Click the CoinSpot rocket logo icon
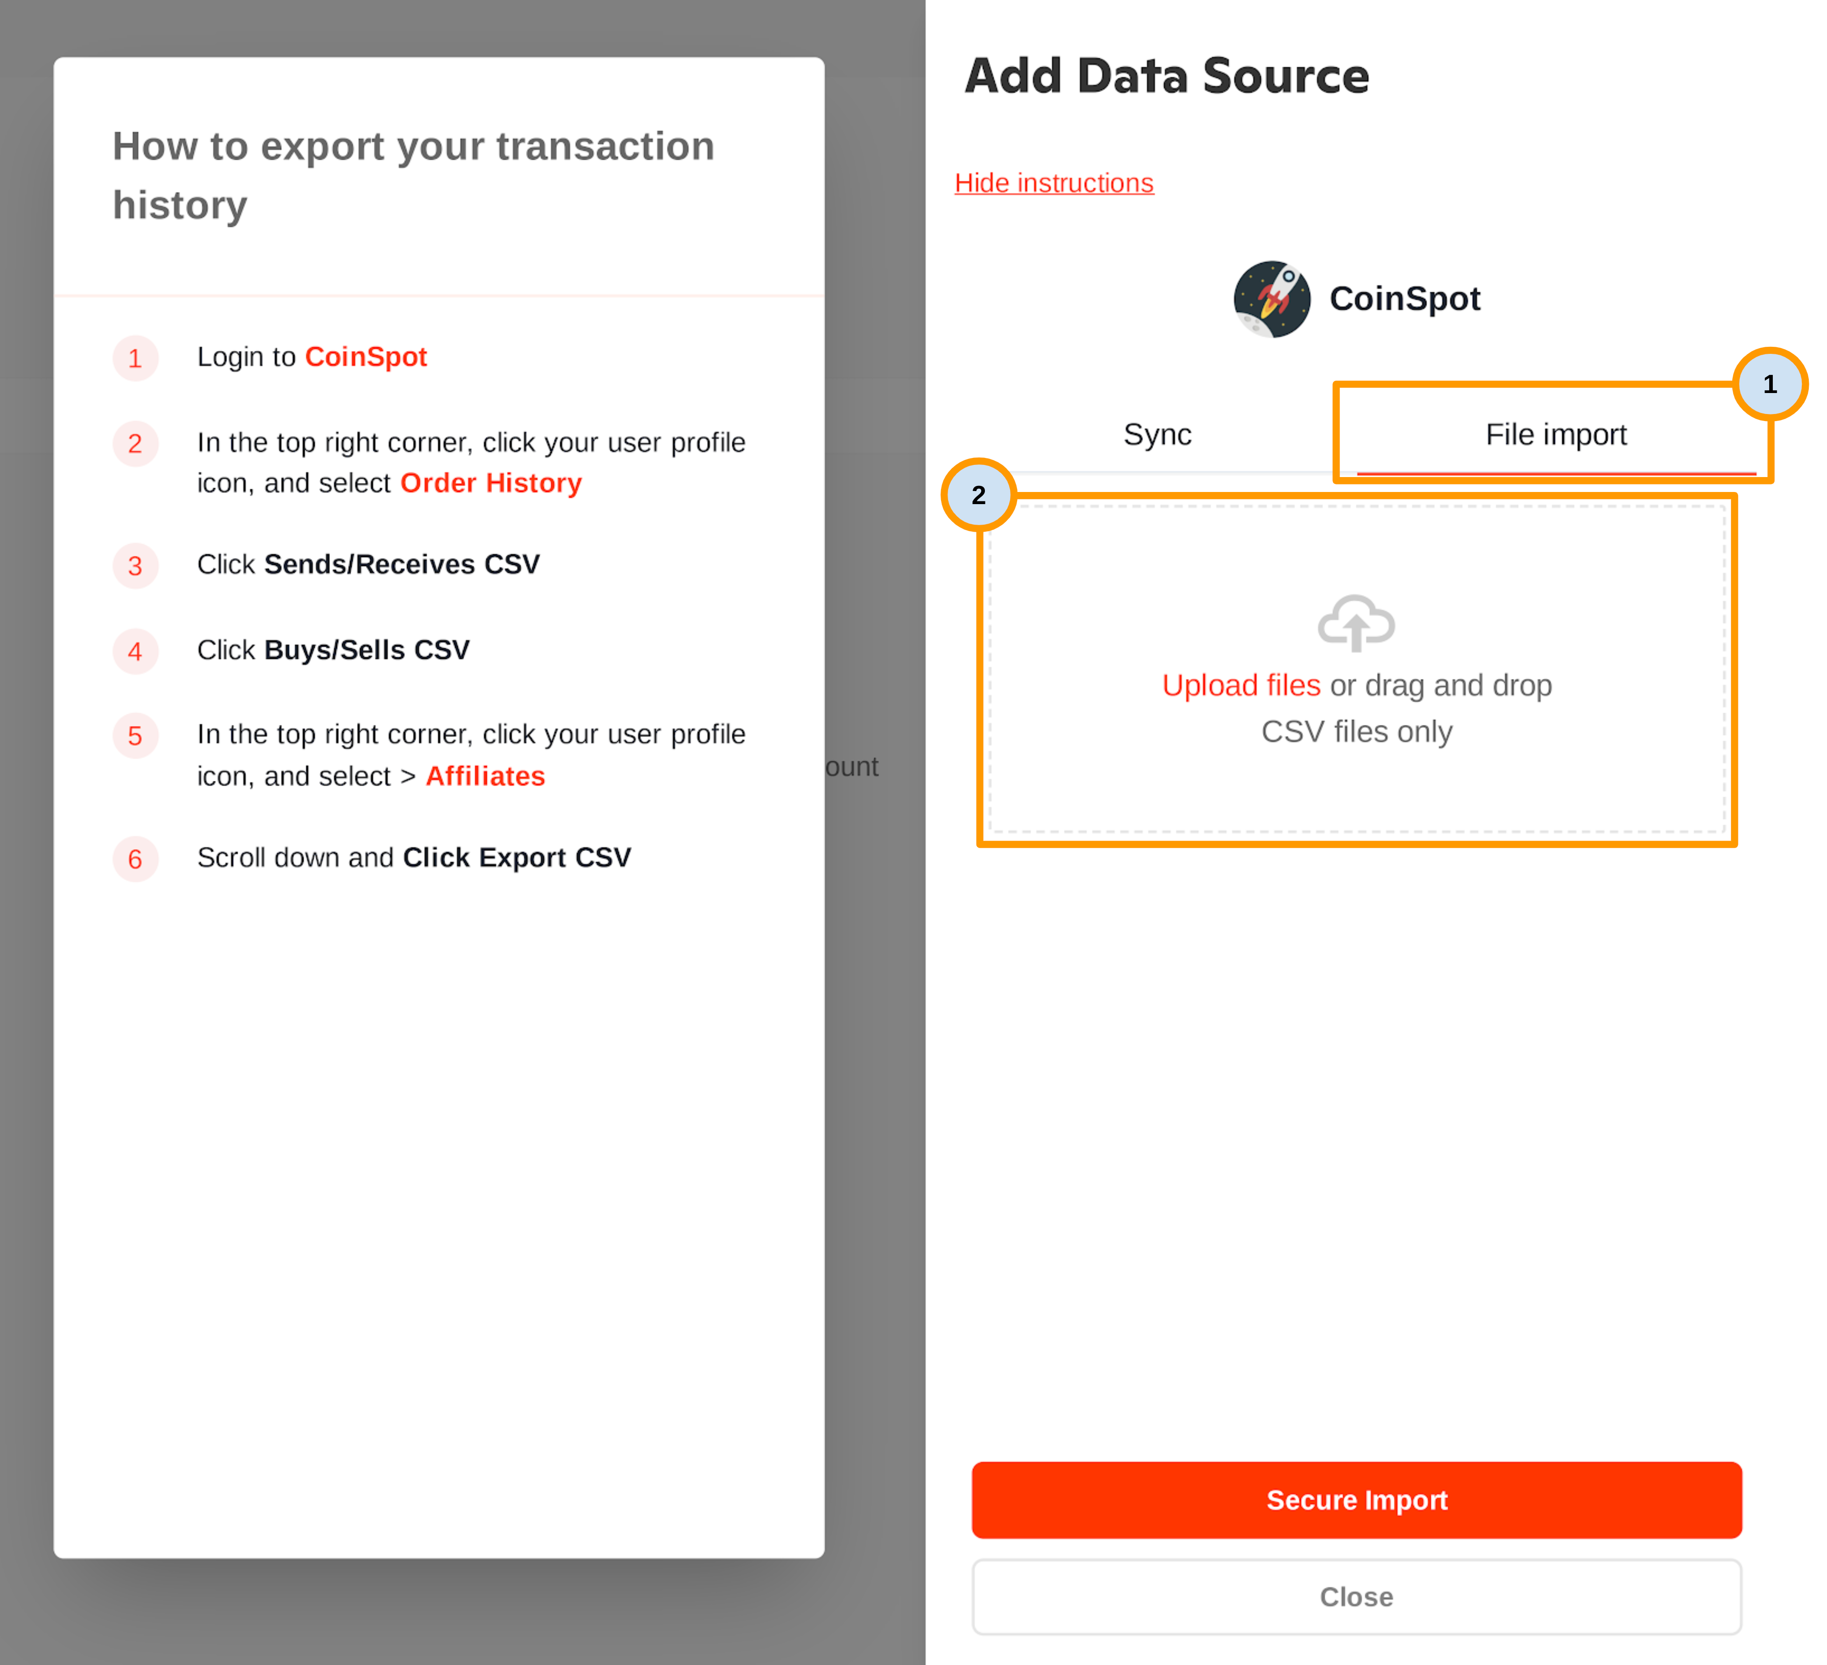 (x=1272, y=299)
